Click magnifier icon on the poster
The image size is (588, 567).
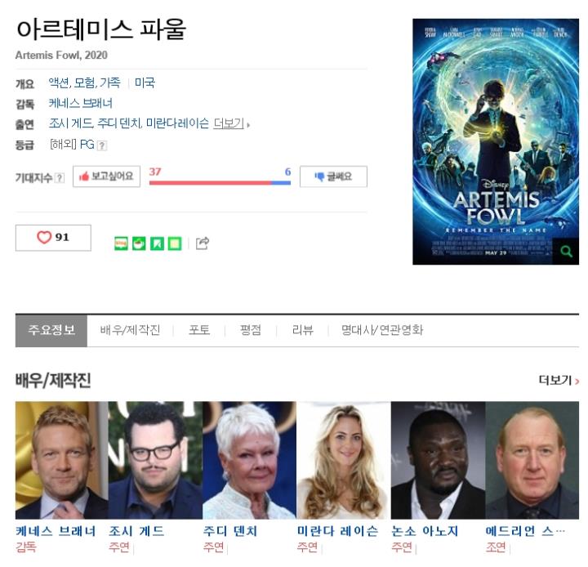tap(566, 251)
